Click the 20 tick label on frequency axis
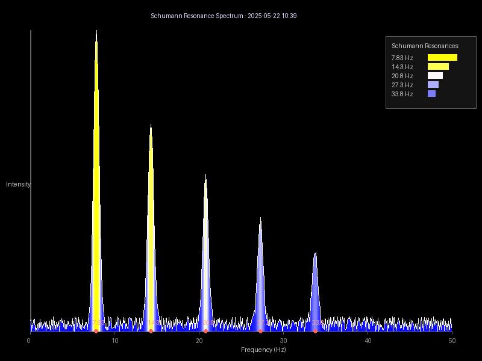The image size is (482, 361). click(x=199, y=341)
